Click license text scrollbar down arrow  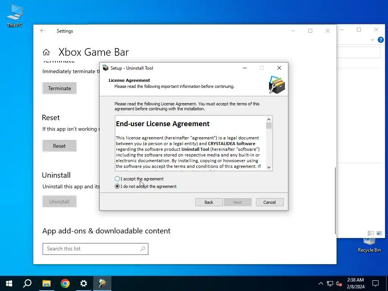(269, 167)
